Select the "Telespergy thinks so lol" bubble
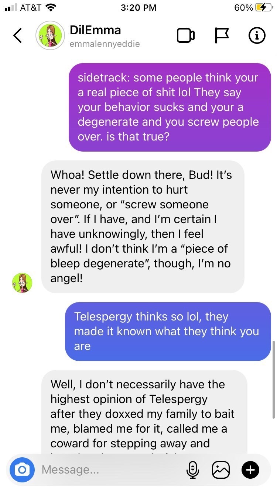Screen dimensions: 277x492 (168, 331)
